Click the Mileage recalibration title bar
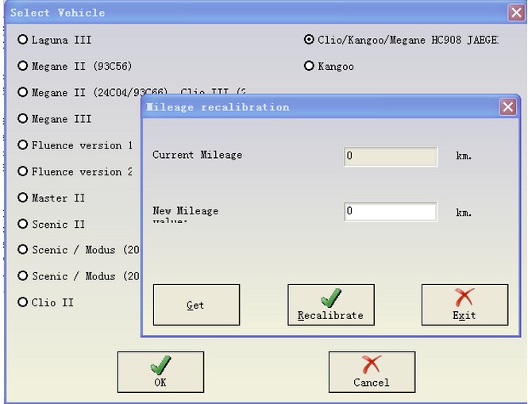 tap(320, 107)
